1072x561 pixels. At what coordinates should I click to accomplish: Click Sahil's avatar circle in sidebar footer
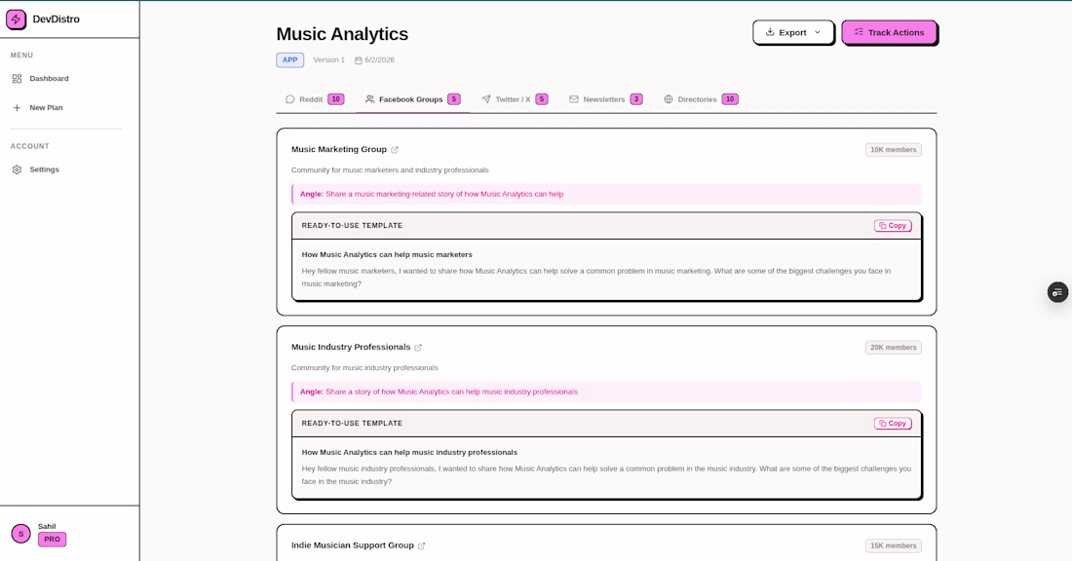[21, 534]
